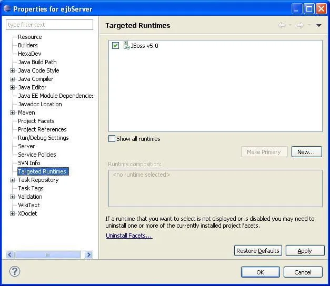
Task: Expand the Validation tree node
Action: (12, 197)
